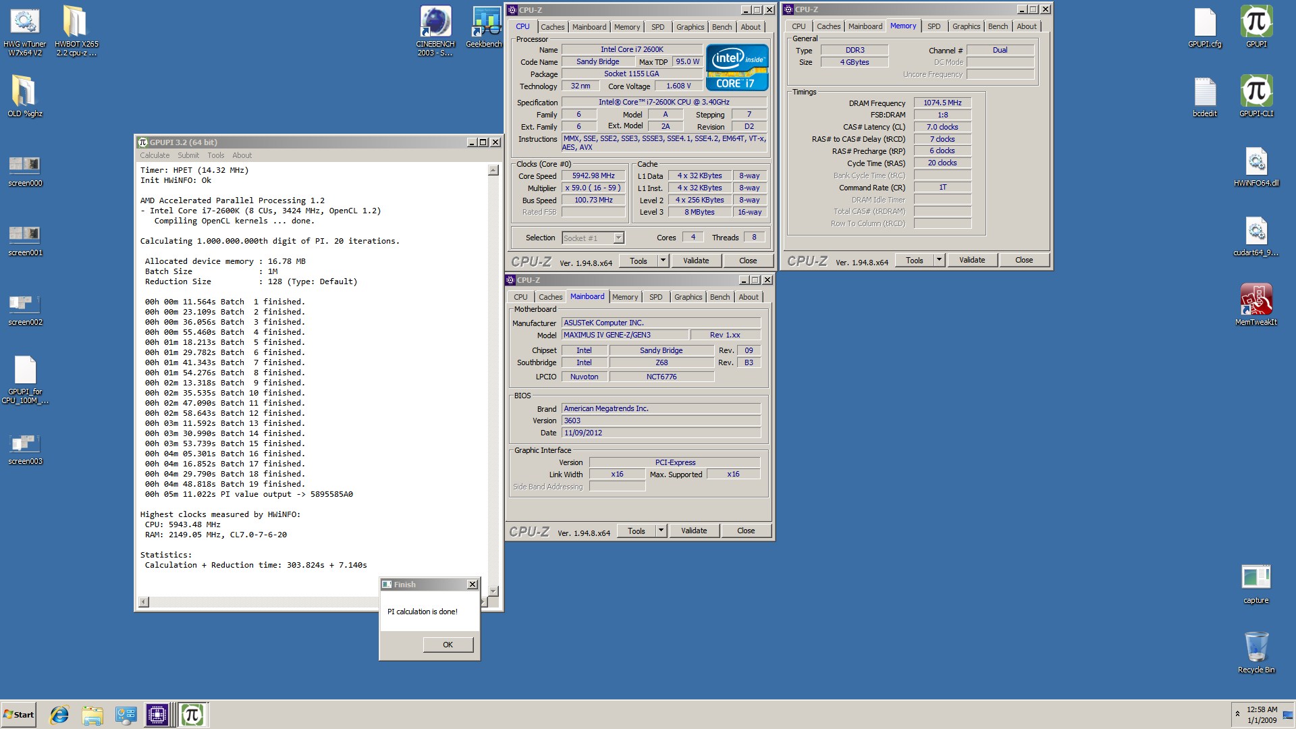This screenshot has height=729, width=1296.
Task: Switch to Caches tab in CPU-Z CPU window
Action: [552, 27]
